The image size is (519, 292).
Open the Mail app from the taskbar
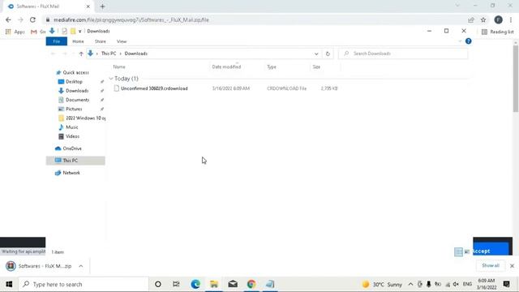click(233, 284)
